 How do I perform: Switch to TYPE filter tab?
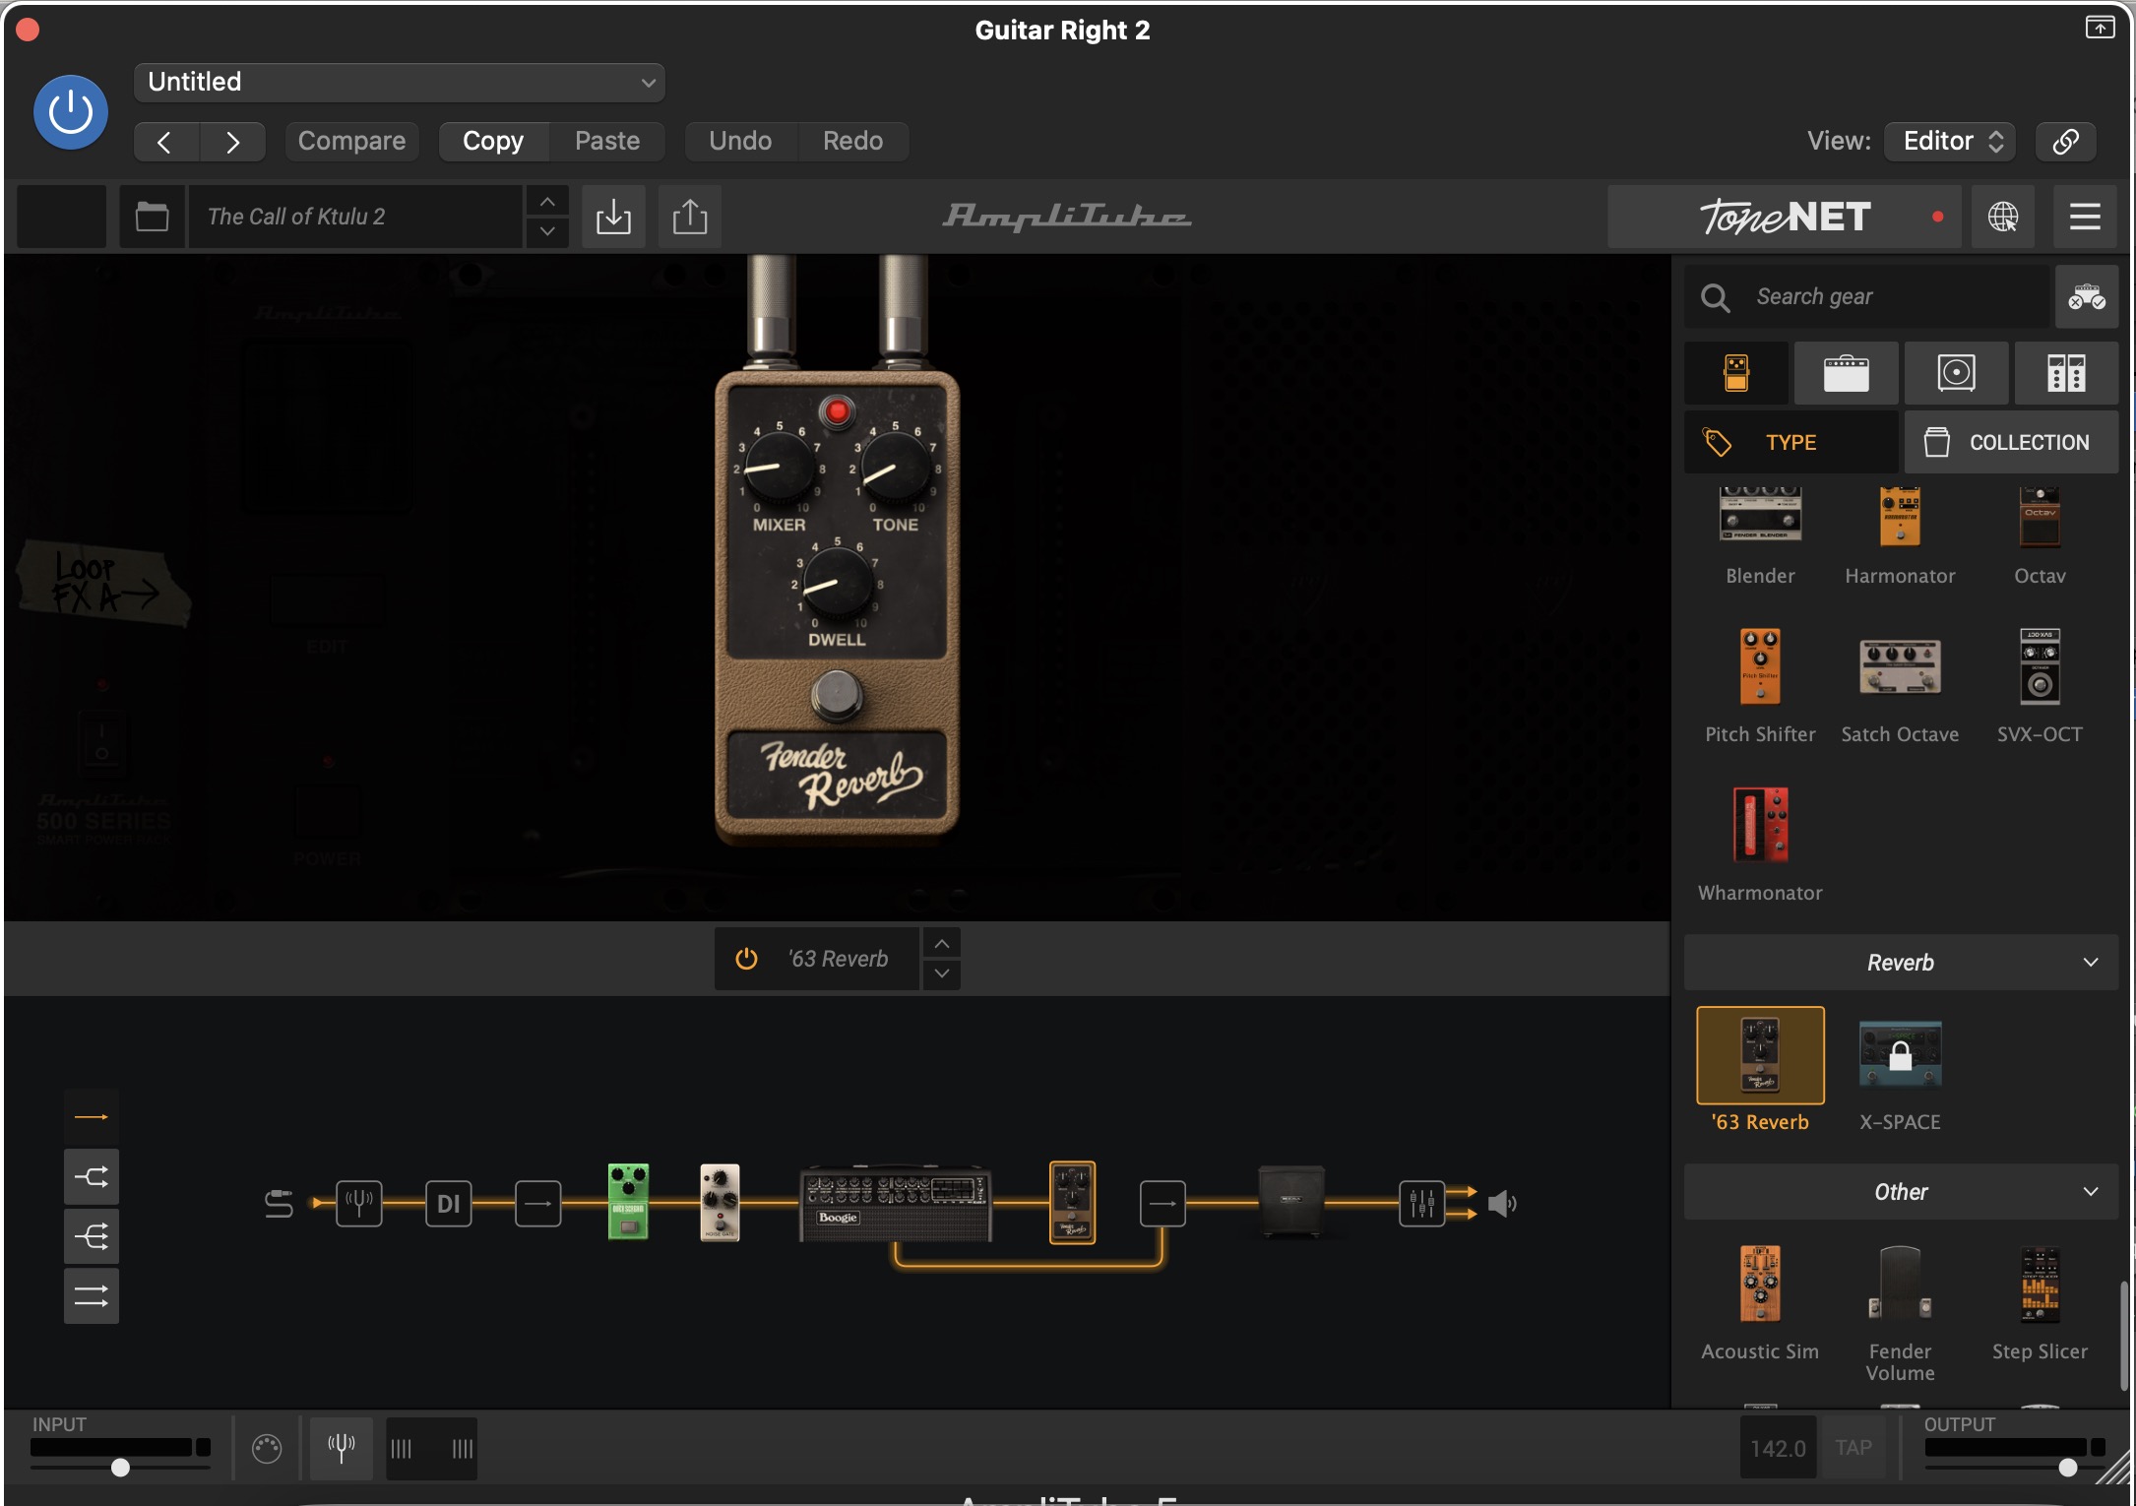click(x=1790, y=443)
